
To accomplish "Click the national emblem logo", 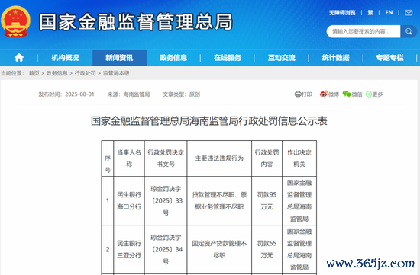I will point(15,21).
